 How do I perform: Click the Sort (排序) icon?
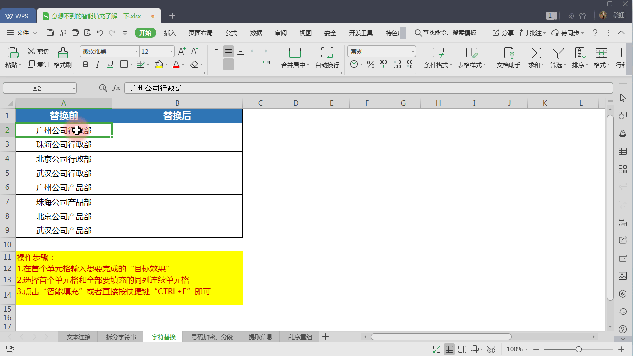580,53
